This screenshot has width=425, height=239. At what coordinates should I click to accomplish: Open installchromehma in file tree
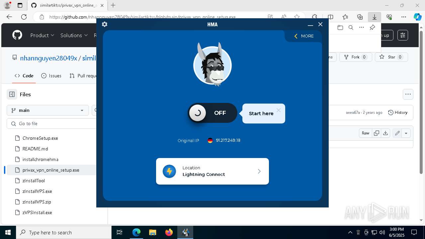coord(40,159)
